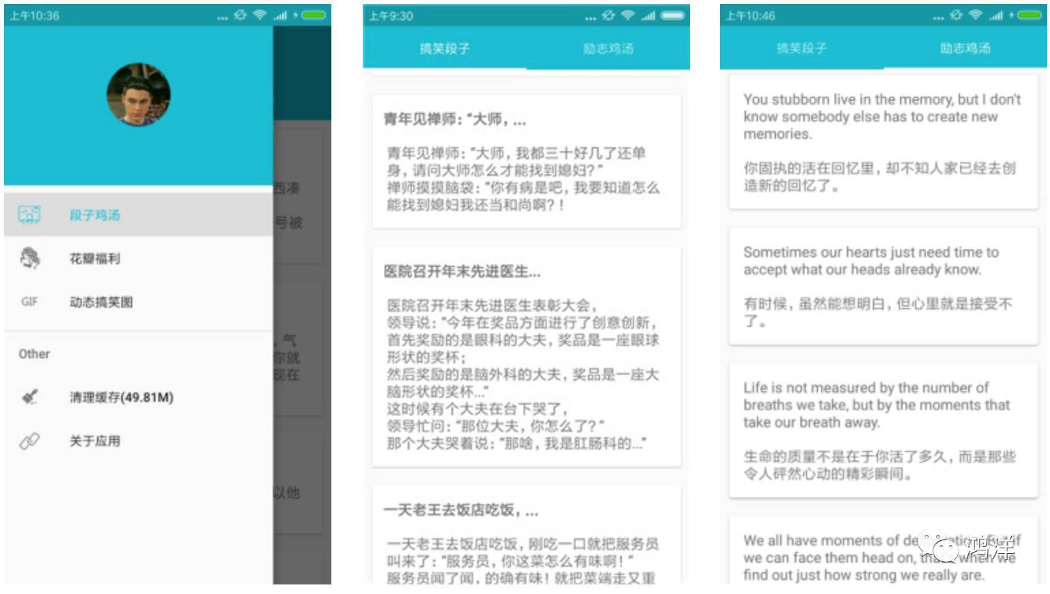The width and height of the screenshot is (1050, 594).
Task: Click the GIF icon in the drawer
Action: click(x=29, y=302)
